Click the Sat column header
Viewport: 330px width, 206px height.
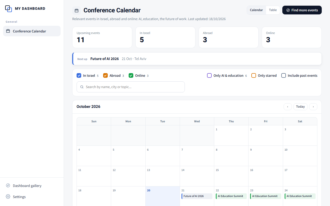[x=300, y=121]
